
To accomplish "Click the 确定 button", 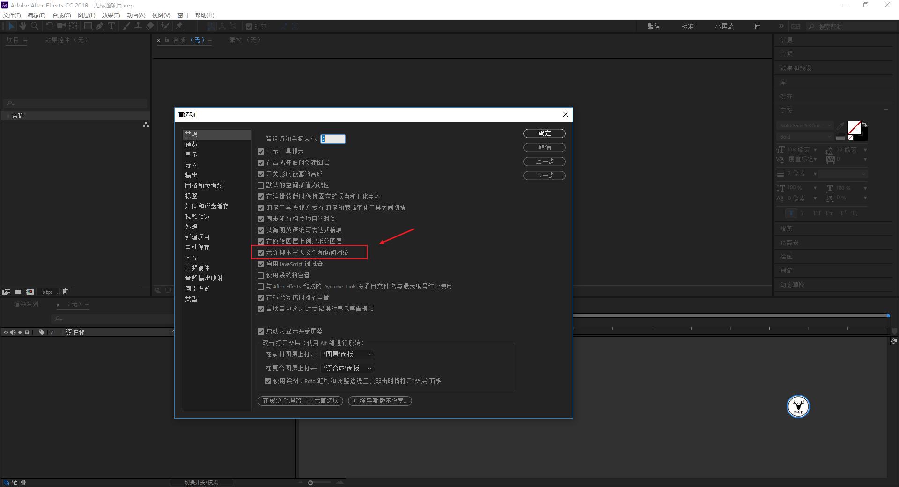I will coord(544,133).
